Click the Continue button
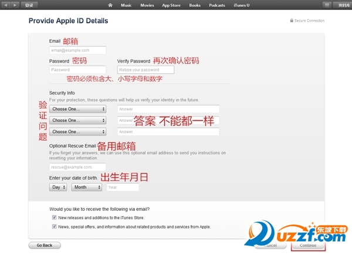The height and width of the screenshot is (256, 352). (x=308, y=245)
